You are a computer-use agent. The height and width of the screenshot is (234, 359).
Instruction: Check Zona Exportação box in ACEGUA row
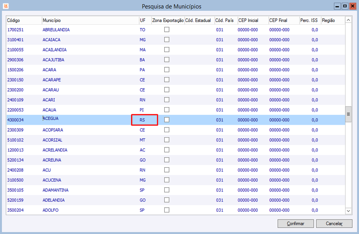[166, 120]
